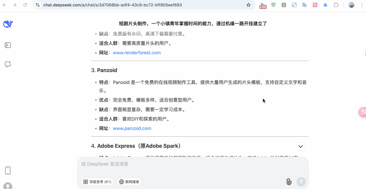Screen dimensions: 366x189
Task: Open the blue puzzle piece extension icon
Action: pyautogui.click(x=325, y=5)
